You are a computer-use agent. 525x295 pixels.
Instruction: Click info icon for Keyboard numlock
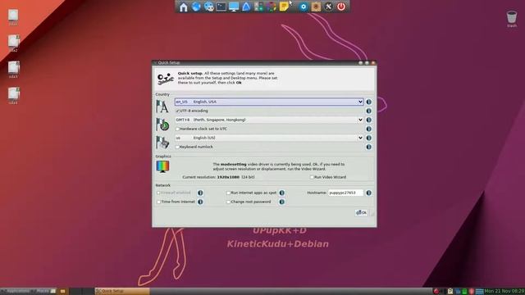368,147
